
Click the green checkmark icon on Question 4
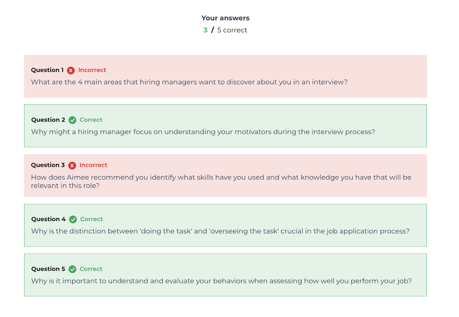click(73, 219)
